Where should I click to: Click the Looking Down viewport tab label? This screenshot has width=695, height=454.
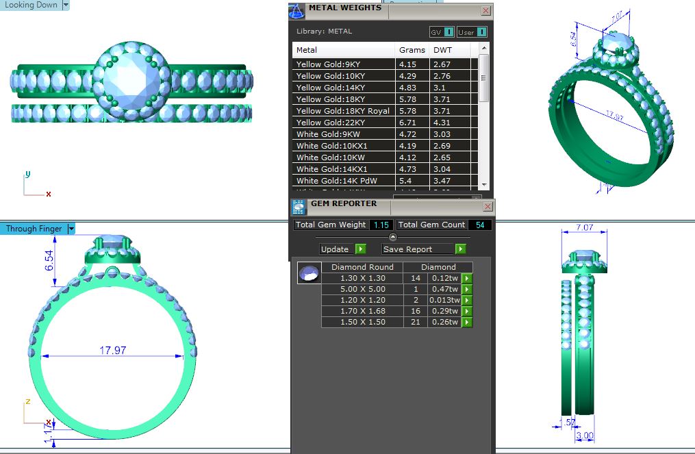point(31,5)
